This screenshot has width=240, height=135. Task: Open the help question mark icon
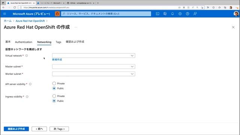tap(187, 14)
